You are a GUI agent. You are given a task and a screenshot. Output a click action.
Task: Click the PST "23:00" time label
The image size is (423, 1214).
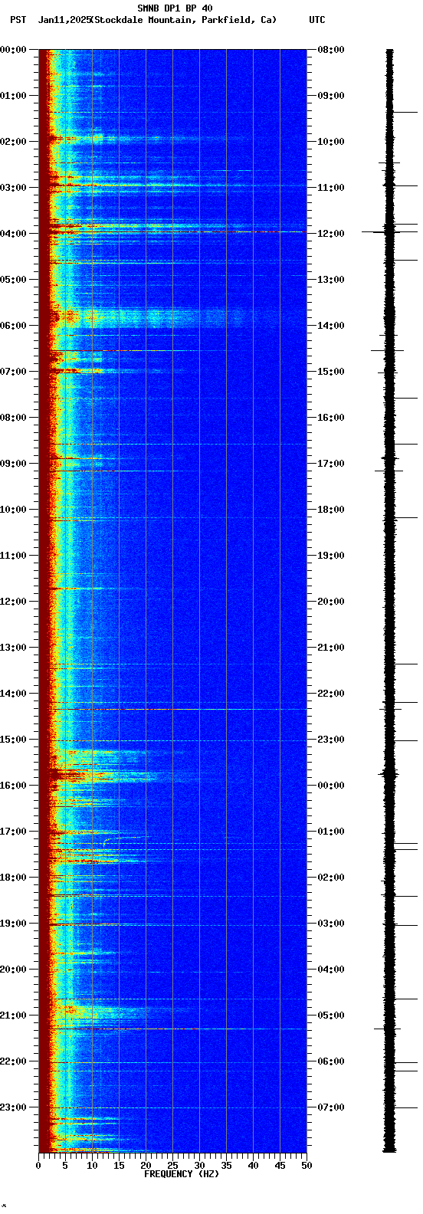[13, 1107]
